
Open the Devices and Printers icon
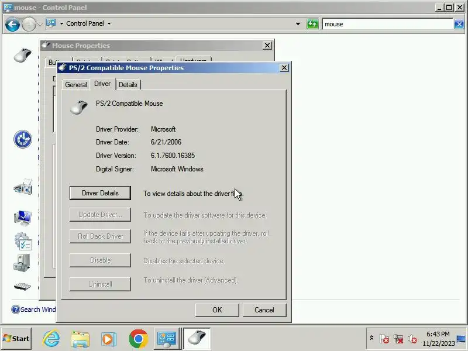23,187
